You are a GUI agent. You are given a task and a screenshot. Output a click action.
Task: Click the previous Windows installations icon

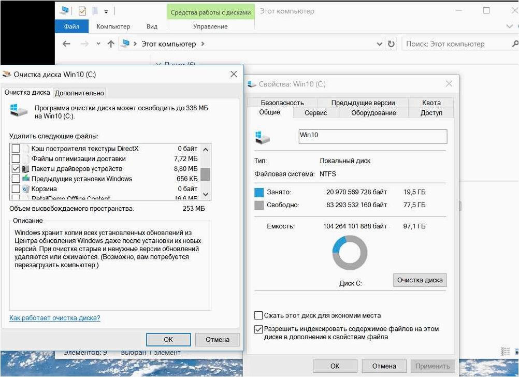coord(25,179)
